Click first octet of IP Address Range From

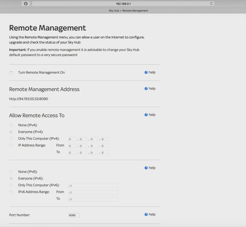tap(72, 146)
